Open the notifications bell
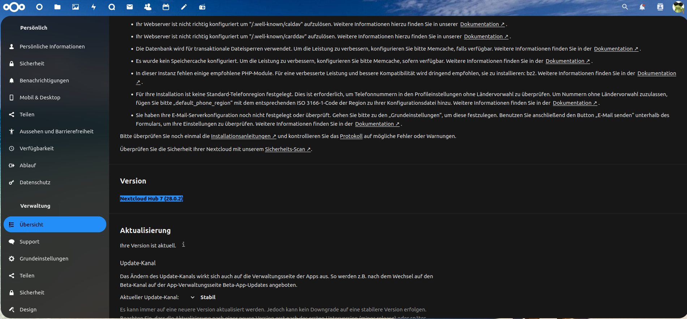This screenshot has width=687, height=319. click(x=642, y=7)
